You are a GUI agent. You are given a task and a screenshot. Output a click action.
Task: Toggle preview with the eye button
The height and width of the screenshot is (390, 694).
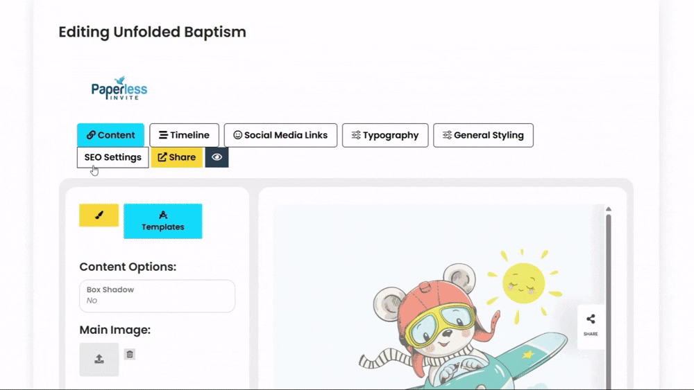[217, 157]
